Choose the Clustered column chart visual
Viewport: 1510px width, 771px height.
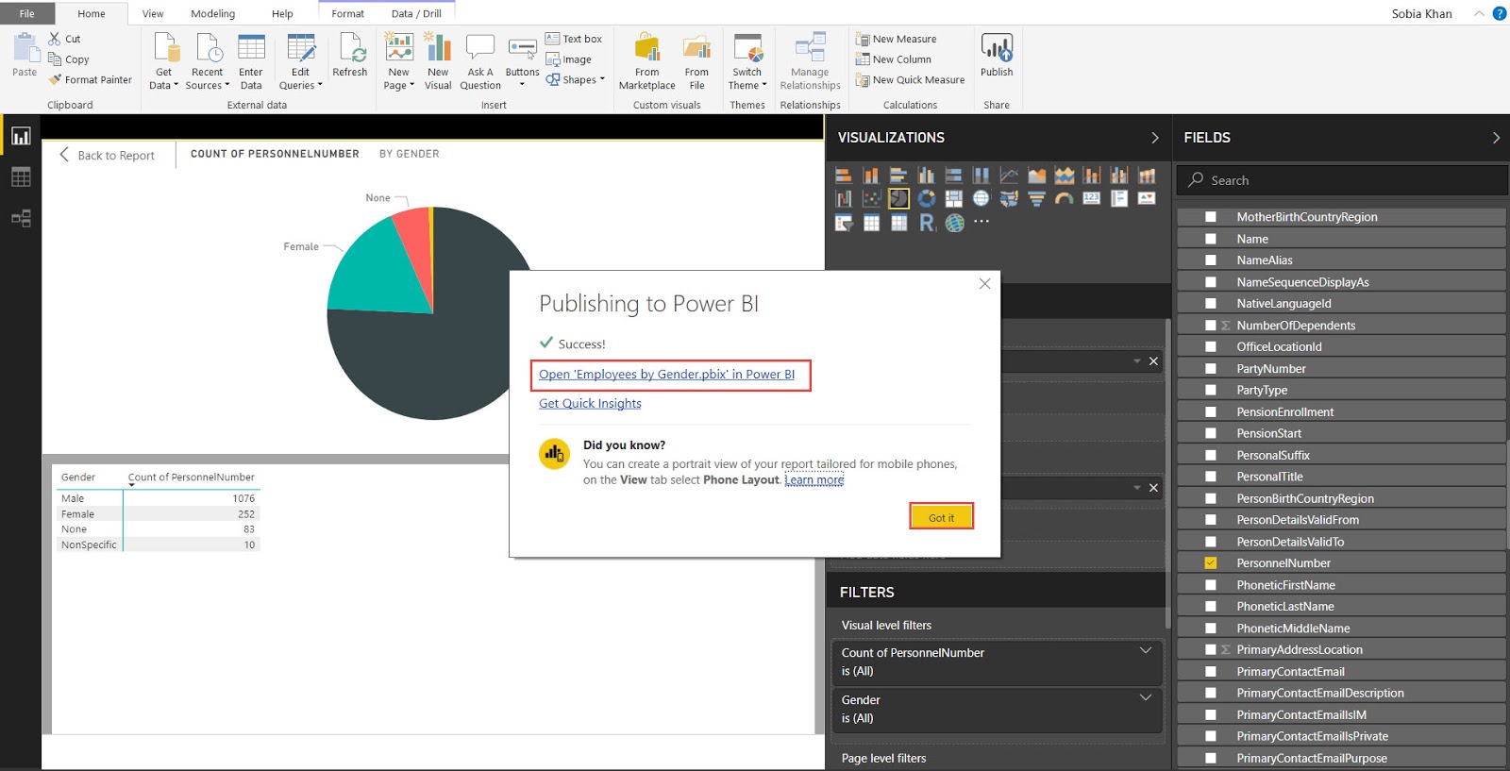tap(926, 175)
